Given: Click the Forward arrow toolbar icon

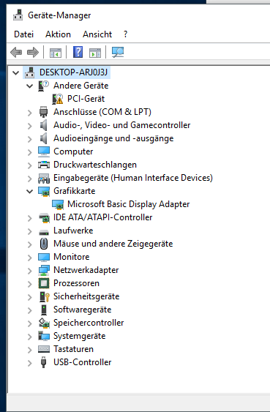Looking at the screenshot, I should click(x=33, y=52).
